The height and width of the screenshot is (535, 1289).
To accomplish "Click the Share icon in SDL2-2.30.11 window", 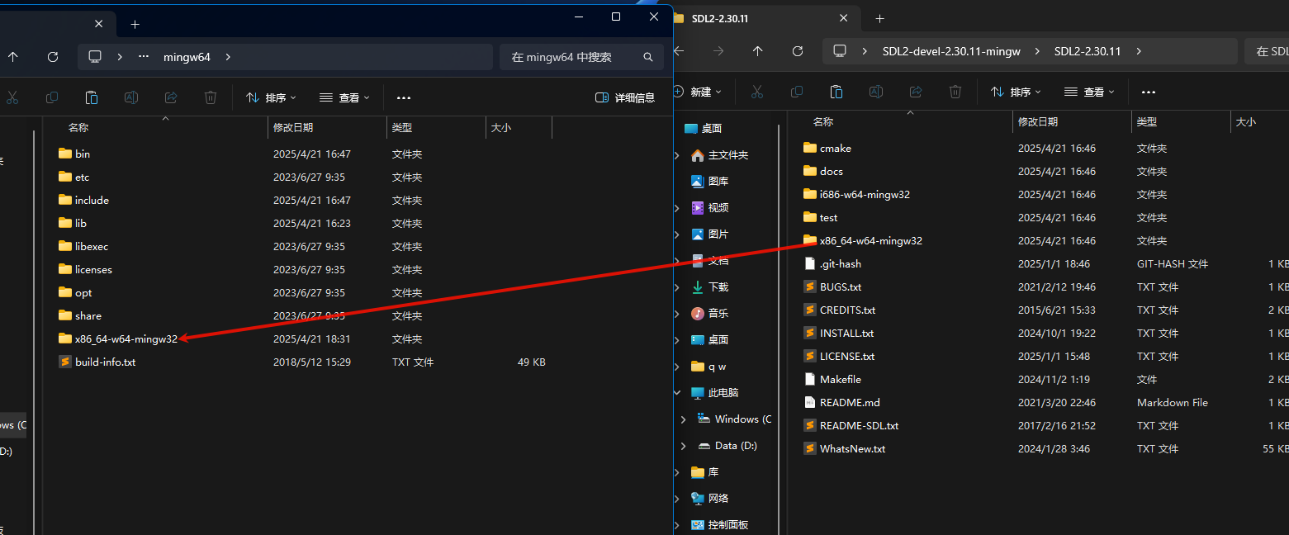I will pos(916,92).
